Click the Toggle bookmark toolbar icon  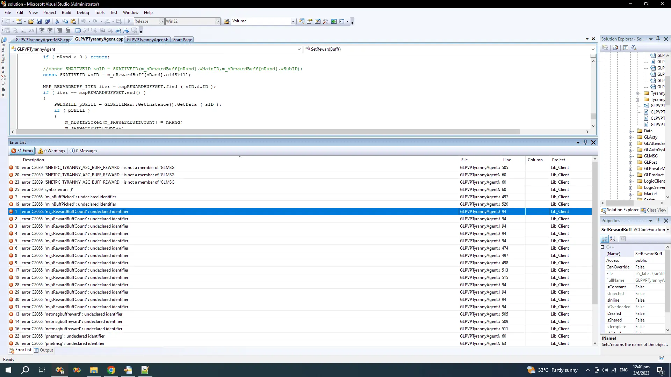coord(78,30)
